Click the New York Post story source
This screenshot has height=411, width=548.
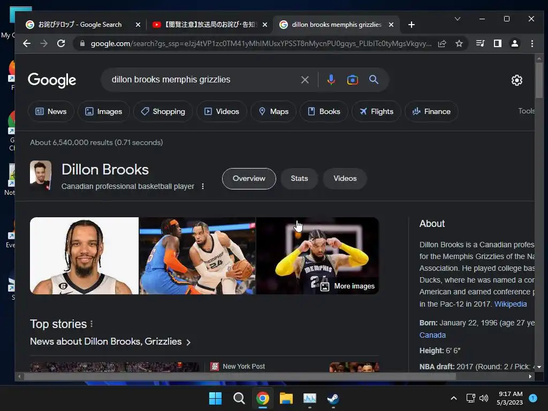click(243, 366)
